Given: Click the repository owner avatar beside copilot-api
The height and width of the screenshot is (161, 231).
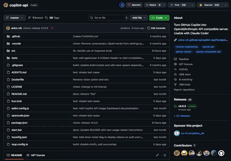Looking at the screenshot, I should [x=6, y=5].
